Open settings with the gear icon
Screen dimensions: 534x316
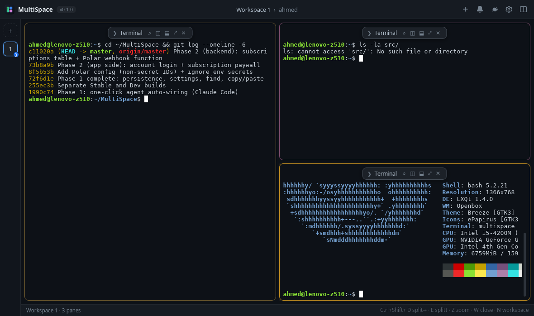tap(509, 10)
